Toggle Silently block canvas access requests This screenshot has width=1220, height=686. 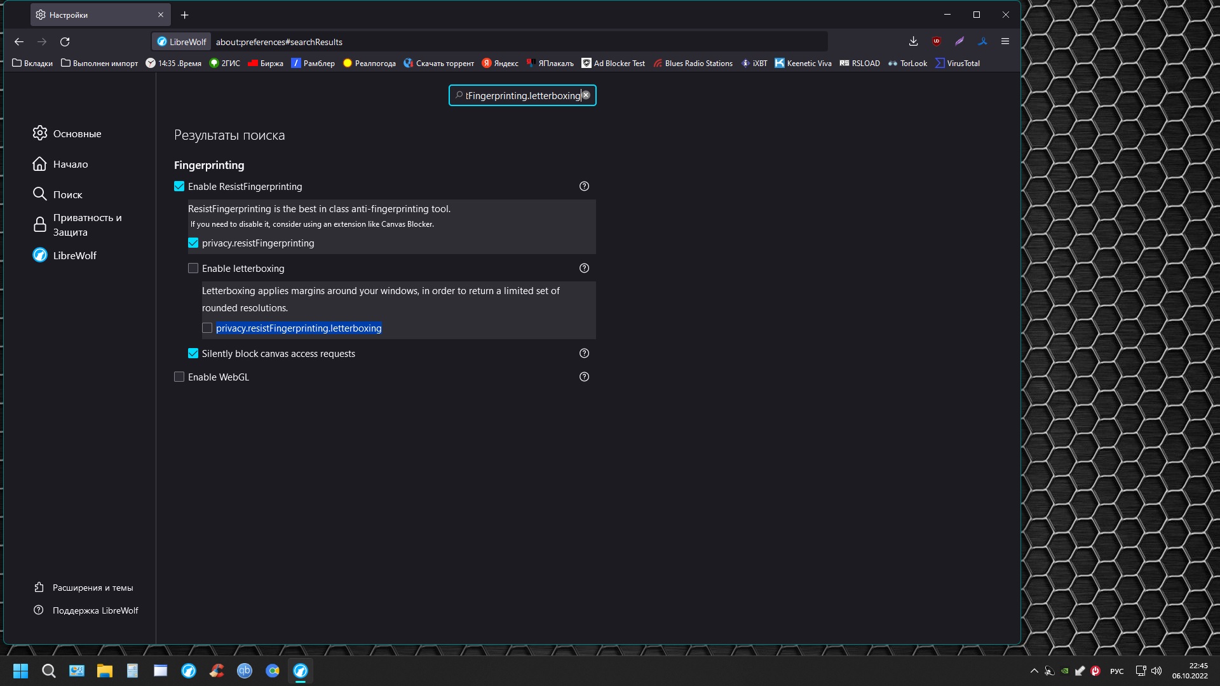tap(193, 353)
